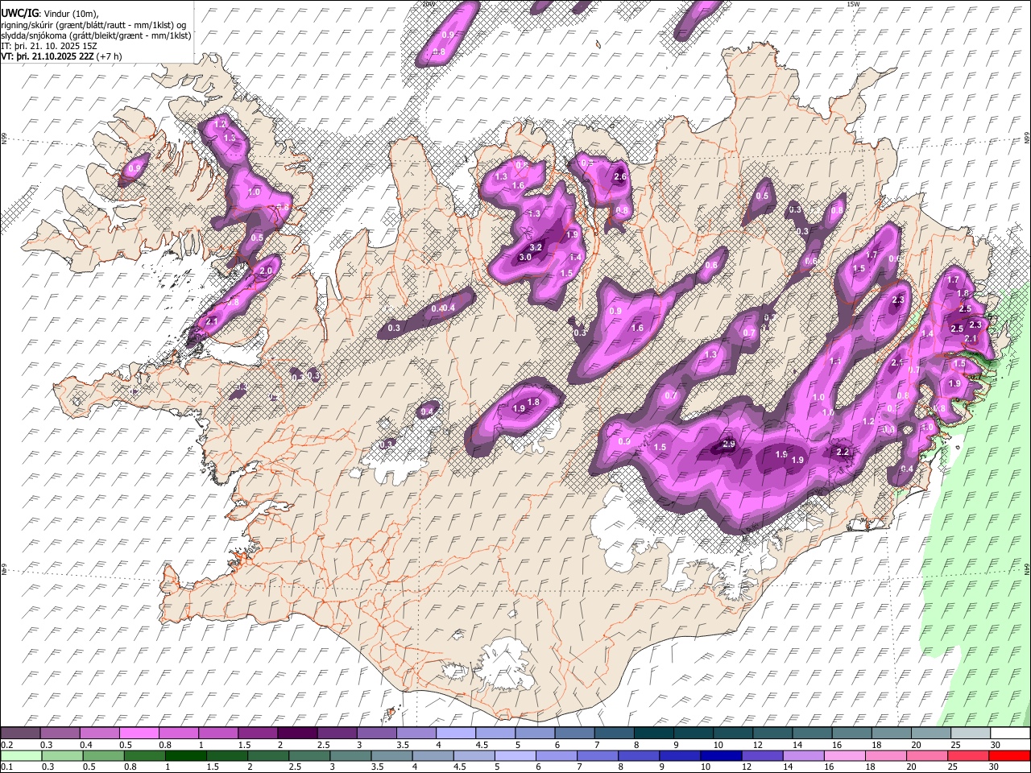Viewport: 1031px width, 773px height.
Task: Select the light lavender swatch labeled 4 in snow scale
Action: [x=455, y=733]
